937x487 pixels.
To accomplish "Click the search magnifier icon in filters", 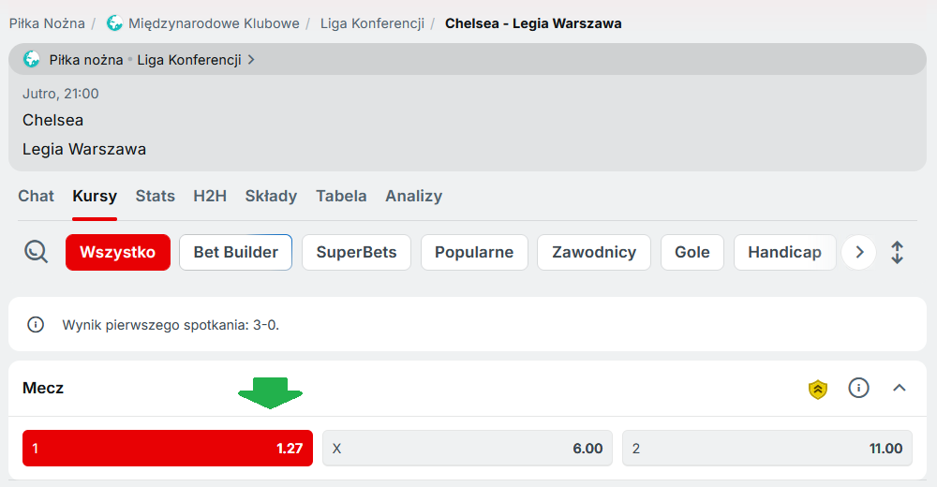I will tap(36, 252).
